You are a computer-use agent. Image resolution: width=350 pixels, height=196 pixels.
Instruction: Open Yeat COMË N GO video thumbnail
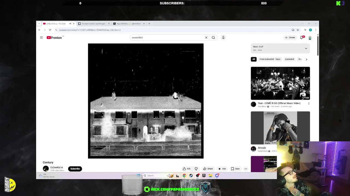(280, 83)
